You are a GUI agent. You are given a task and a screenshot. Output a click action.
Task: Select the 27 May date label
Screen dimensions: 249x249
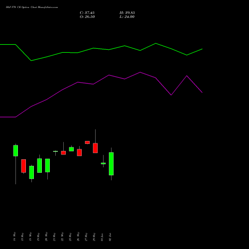coord(86,237)
